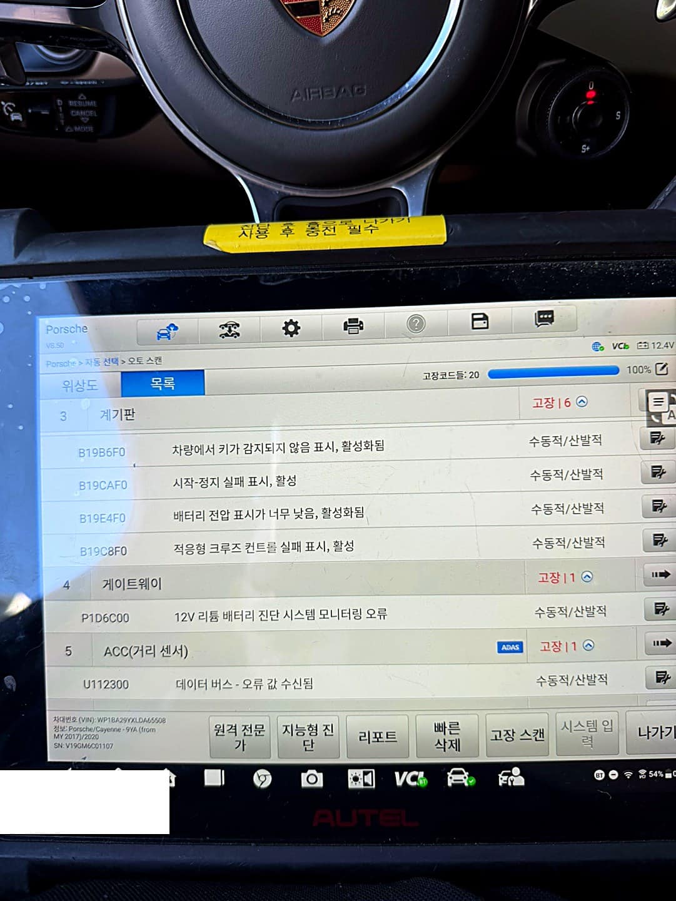This screenshot has height=901, width=676.
Task: Tap the globe network status icon
Action: click(x=598, y=347)
